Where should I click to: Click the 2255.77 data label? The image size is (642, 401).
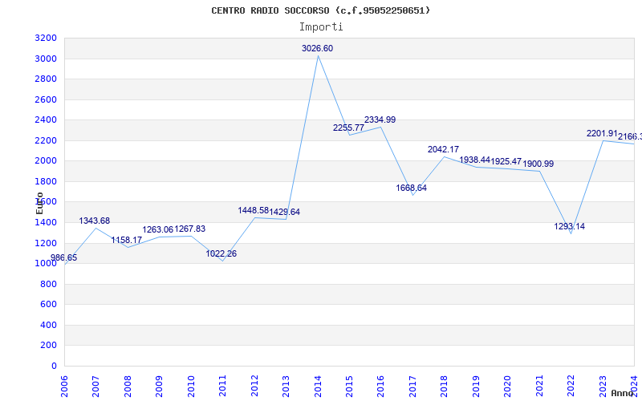click(348, 128)
